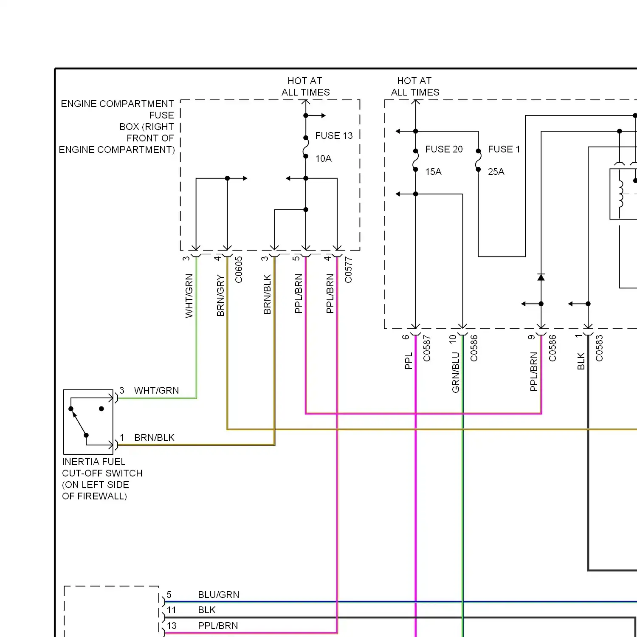Click the vertical BRN/GRY wire label
637x637 pixels.
(x=220, y=296)
